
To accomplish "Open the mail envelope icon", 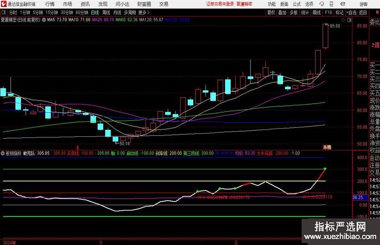I will tap(343, 4).
